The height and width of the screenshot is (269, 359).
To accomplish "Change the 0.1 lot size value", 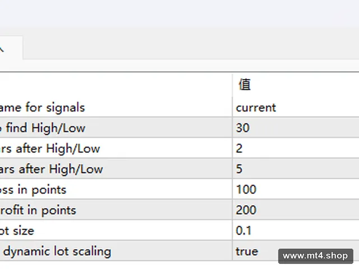I will click(296, 230).
